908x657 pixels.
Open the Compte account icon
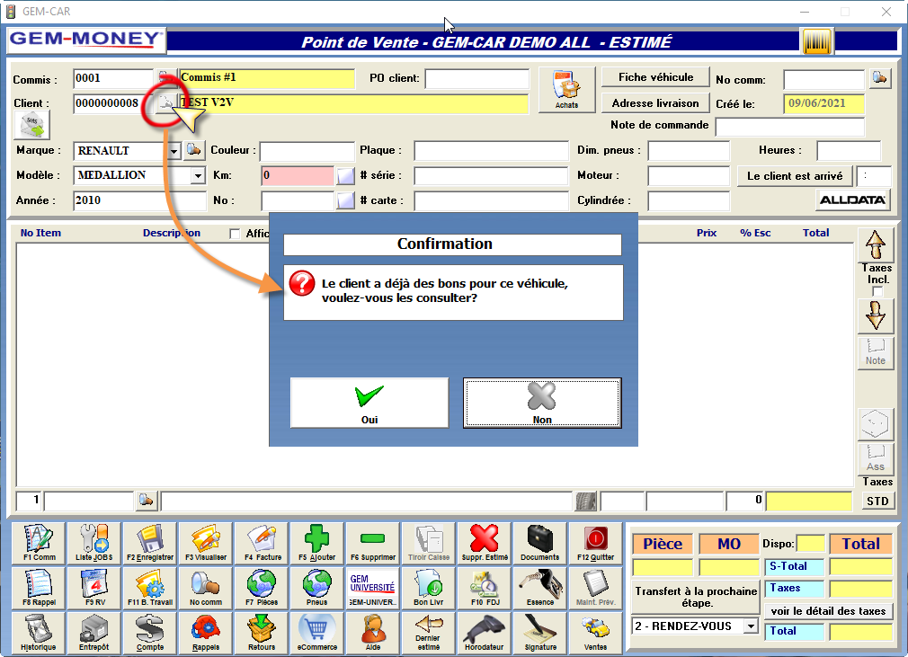(150, 633)
